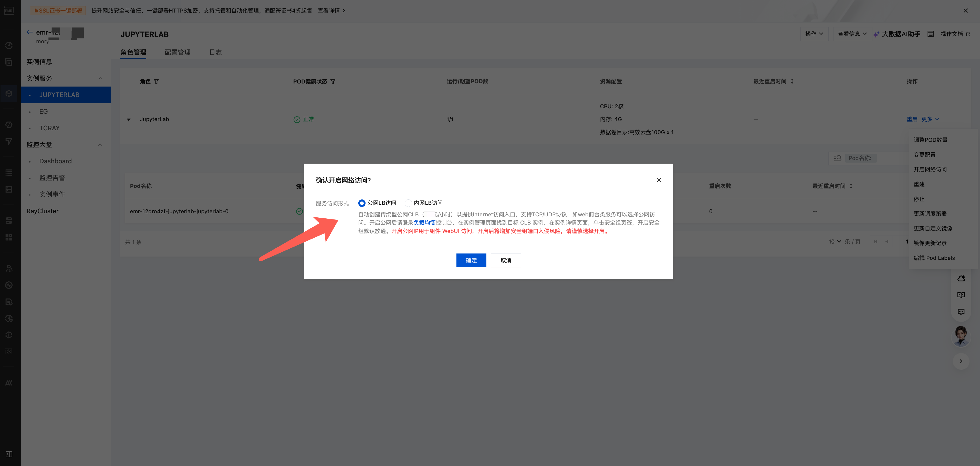980x466 pixels.
Task: Click the highlighted cube icon in dark sidebar
Action: tap(9, 93)
